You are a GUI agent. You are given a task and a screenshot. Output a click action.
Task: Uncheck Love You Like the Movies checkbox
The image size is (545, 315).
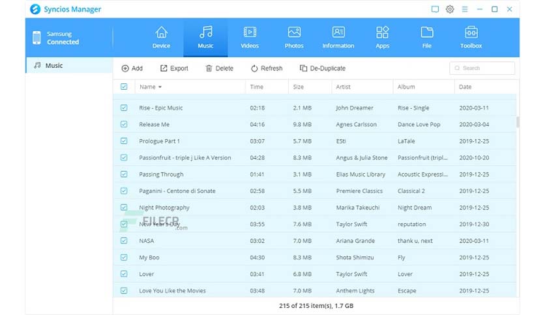coord(124,290)
